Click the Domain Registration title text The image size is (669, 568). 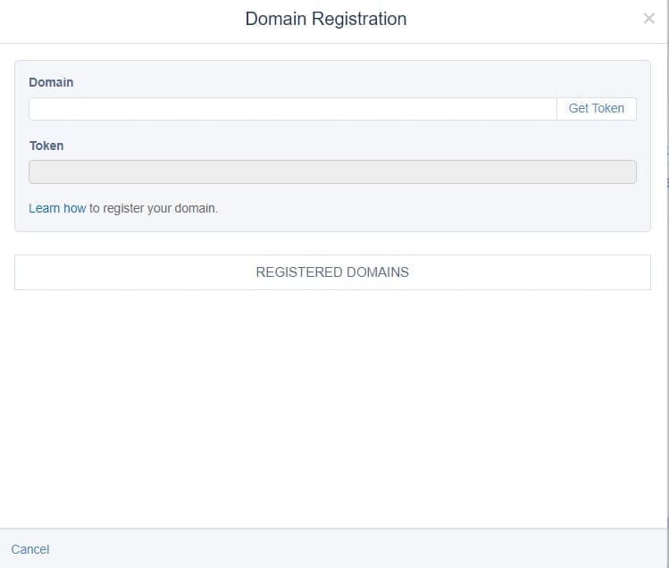[326, 19]
